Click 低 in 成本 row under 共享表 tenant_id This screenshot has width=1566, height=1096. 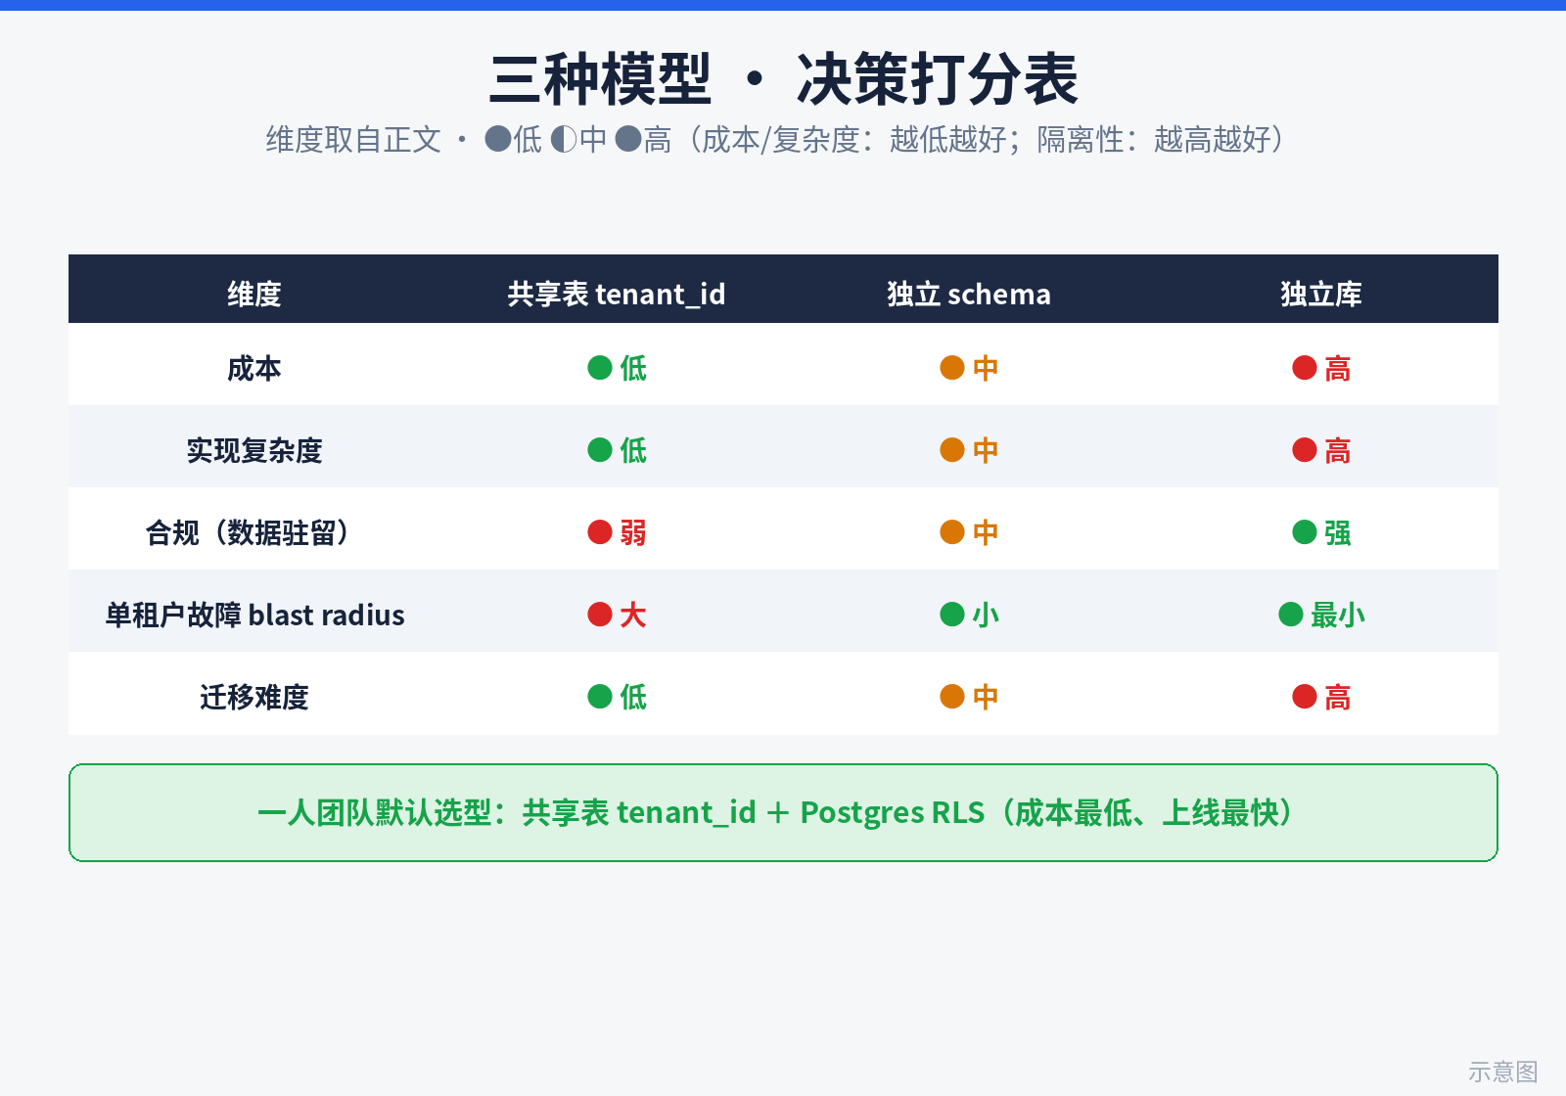coord(617,368)
